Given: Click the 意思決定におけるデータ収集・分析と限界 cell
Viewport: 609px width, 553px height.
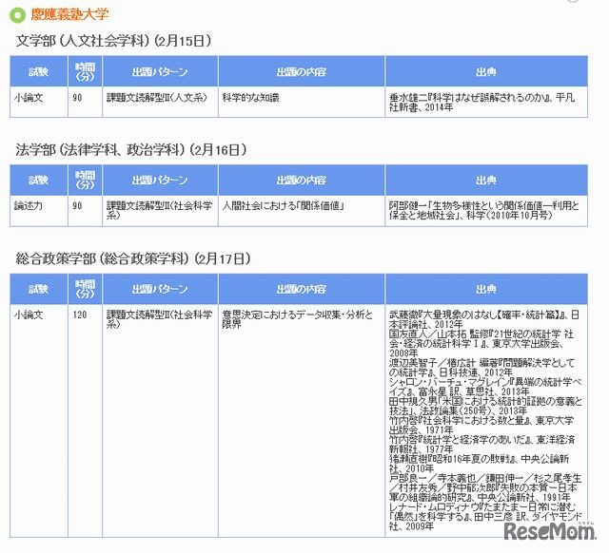Looking at the screenshot, I should click(x=302, y=421).
